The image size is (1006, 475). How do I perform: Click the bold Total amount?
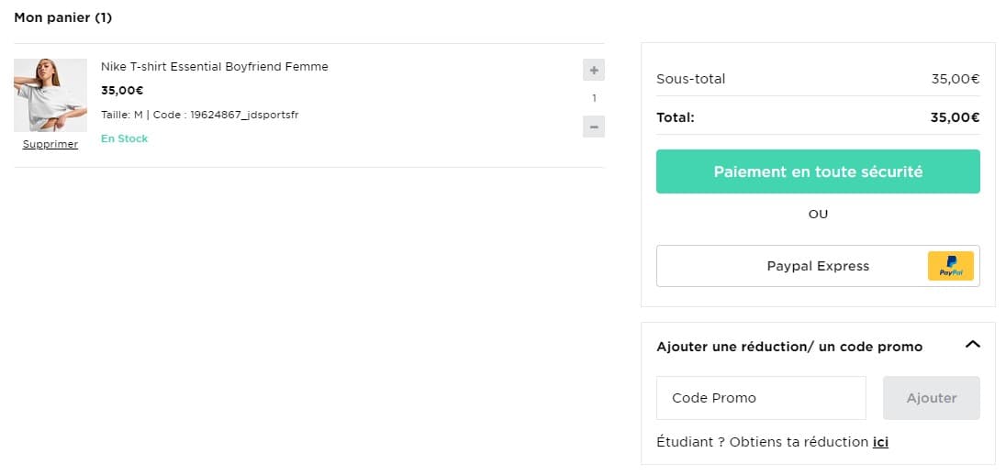click(x=955, y=117)
